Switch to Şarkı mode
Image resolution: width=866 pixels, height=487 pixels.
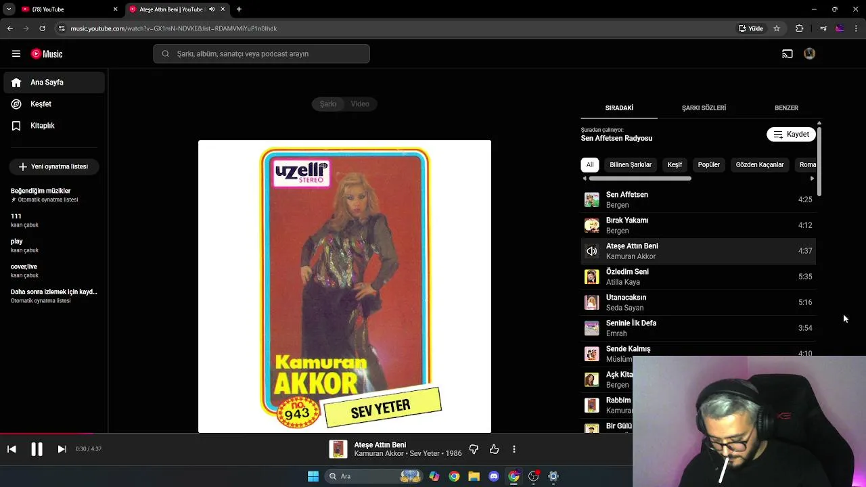(x=328, y=104)
